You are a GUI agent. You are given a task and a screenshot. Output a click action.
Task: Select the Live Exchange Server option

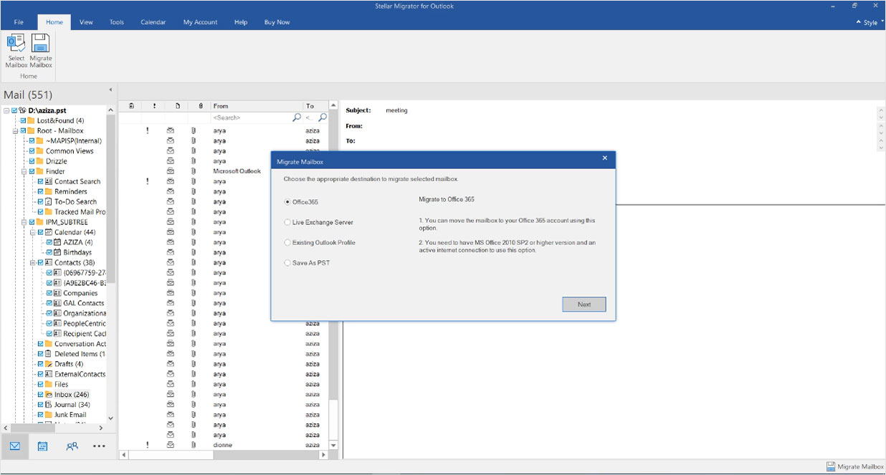pos(287,222)
